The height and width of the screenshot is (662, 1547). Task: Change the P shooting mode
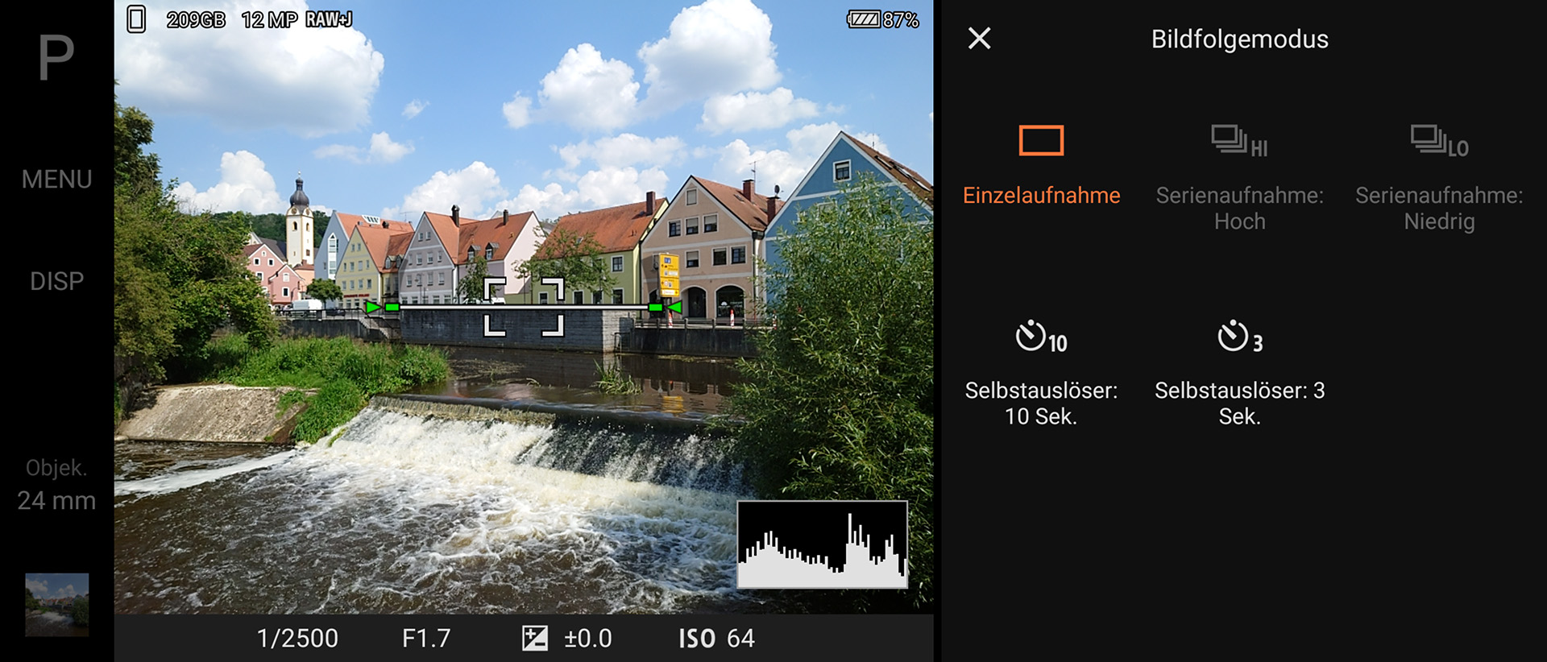pyautogui.click(x=56, y=58)
